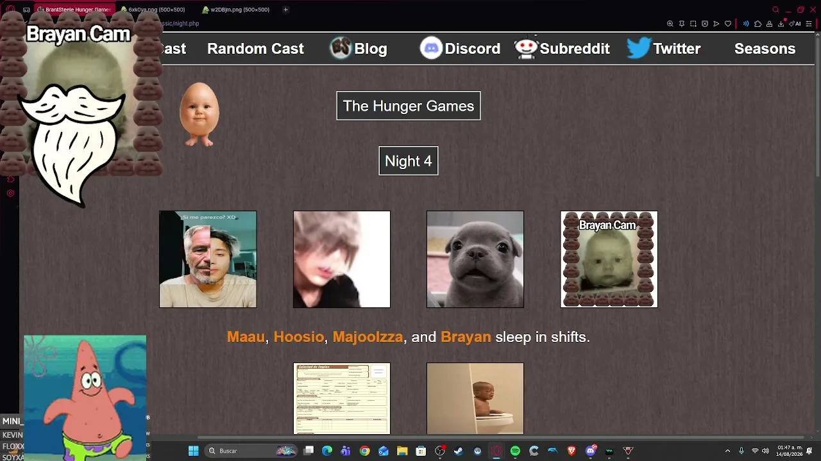Open the profile icon in browser toolbar
This screenshot has width=821, height=461.
click(769, 24)
